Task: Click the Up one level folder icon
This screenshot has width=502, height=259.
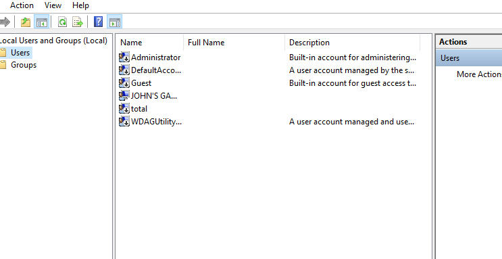Action: (x=26, y=22)
